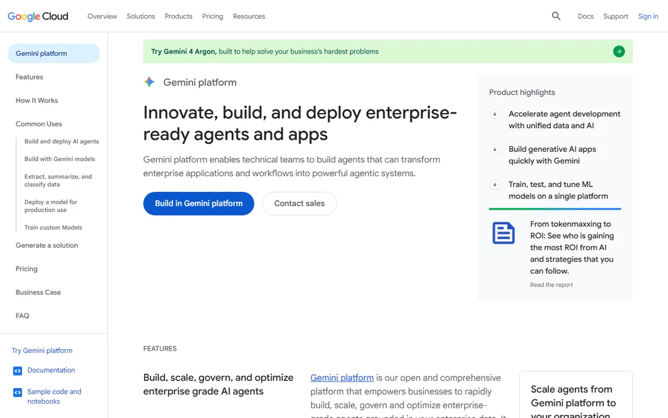Image resolution: width=668 pixels, height=418 pixels.
Task: Jump to How It Works section
Action: 36,101
